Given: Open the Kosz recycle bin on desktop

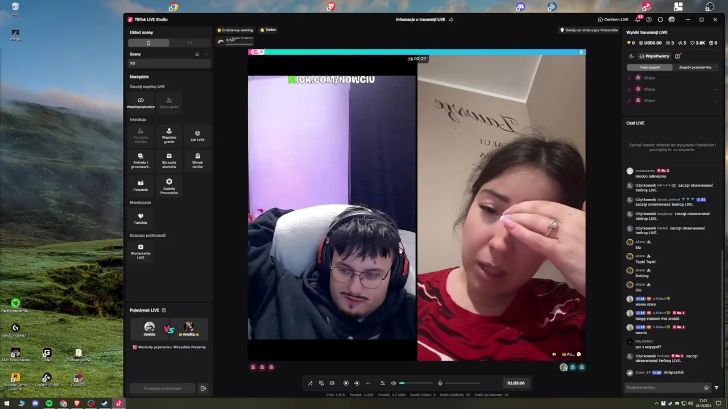Looking at the screenshot, I should pos(15,10).
